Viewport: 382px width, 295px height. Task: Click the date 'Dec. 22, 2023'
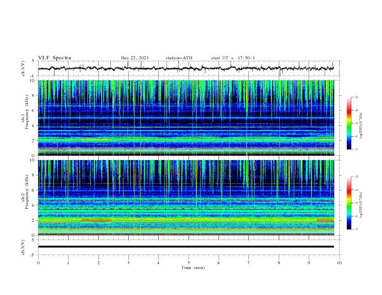[135, 58]
